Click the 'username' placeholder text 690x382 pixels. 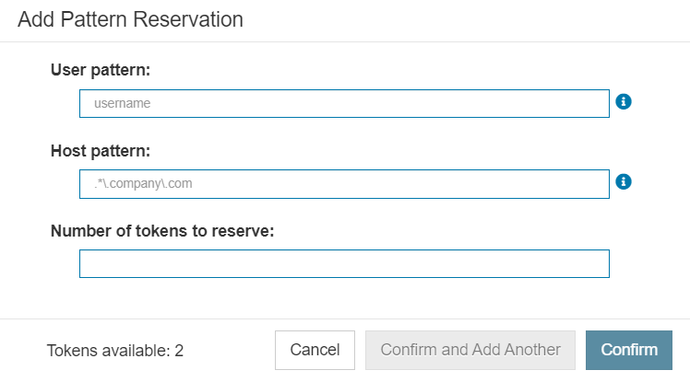click(x=122, y=104)
